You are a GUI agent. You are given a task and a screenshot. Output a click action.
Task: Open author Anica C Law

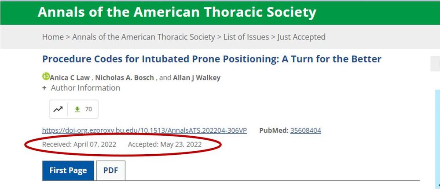(70, 78)
